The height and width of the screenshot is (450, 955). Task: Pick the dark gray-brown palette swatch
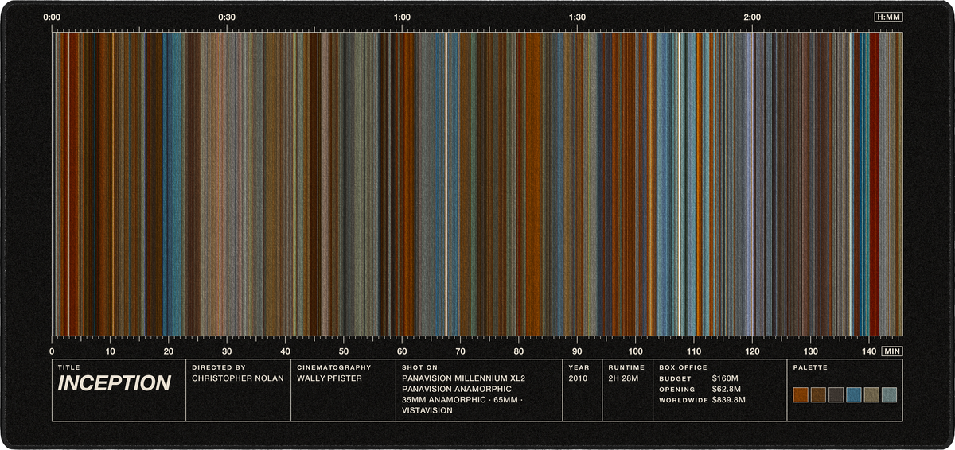(836, 395)
